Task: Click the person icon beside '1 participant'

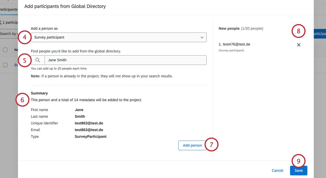Action: (x=2, y=23)
